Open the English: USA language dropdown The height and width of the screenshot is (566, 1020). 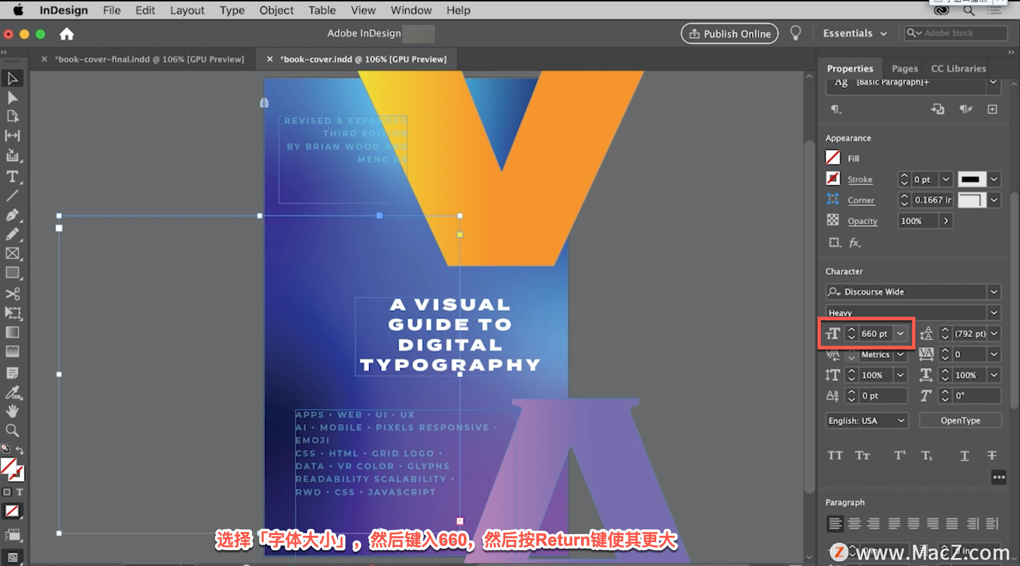[x=866, y=421]
